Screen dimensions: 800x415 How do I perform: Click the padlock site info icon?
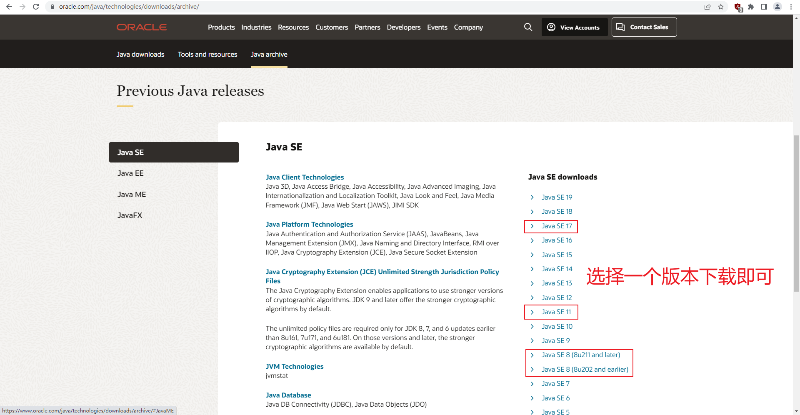pyautogui.click(x=52, y=7)
